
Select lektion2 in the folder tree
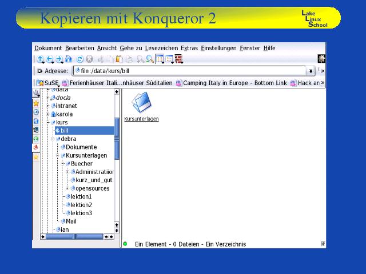coord(79,205)
